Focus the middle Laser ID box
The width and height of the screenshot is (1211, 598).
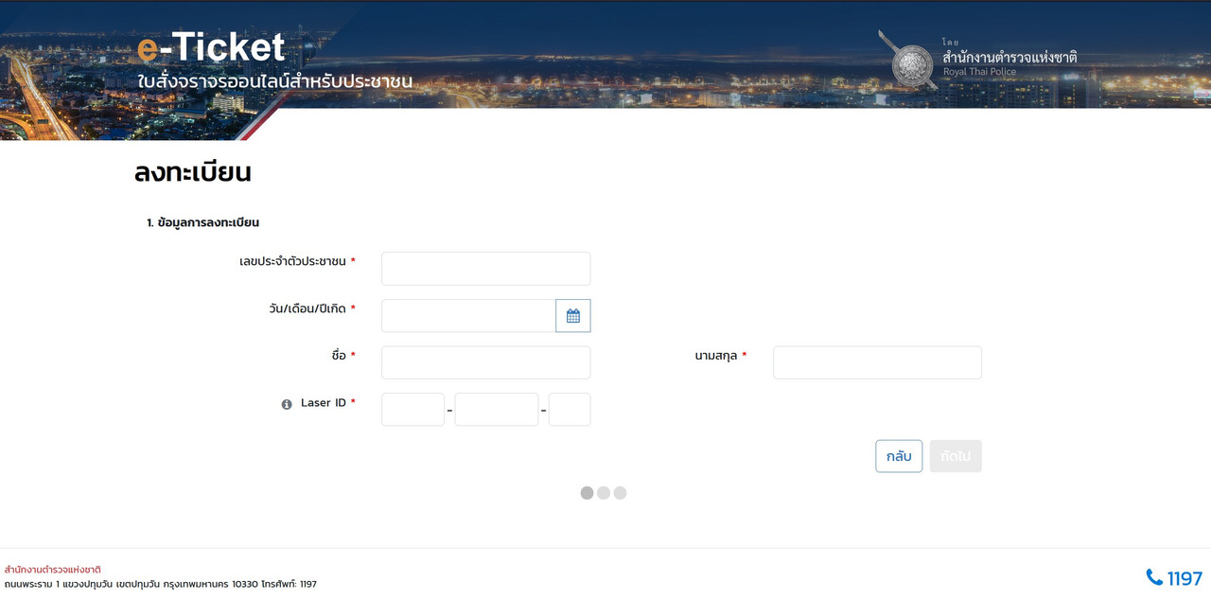tap(496, 410)
